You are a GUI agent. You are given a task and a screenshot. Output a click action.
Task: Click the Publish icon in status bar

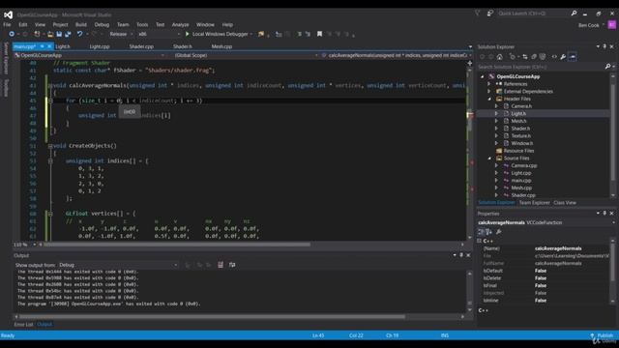(593, 335)
